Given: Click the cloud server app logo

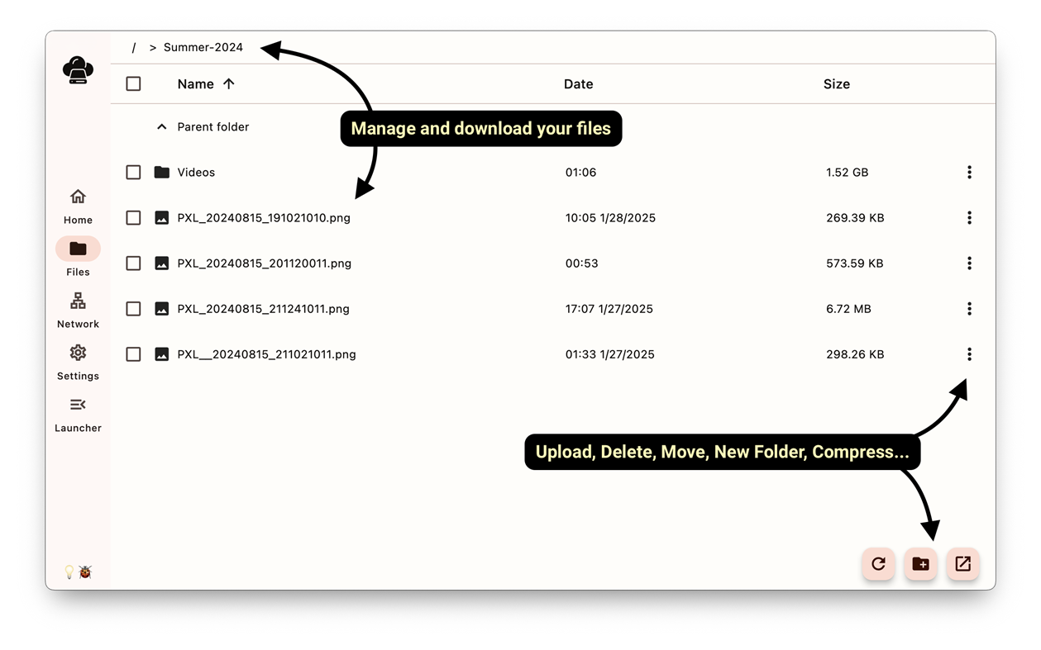Looking at the screenshot, I should 78,70.
